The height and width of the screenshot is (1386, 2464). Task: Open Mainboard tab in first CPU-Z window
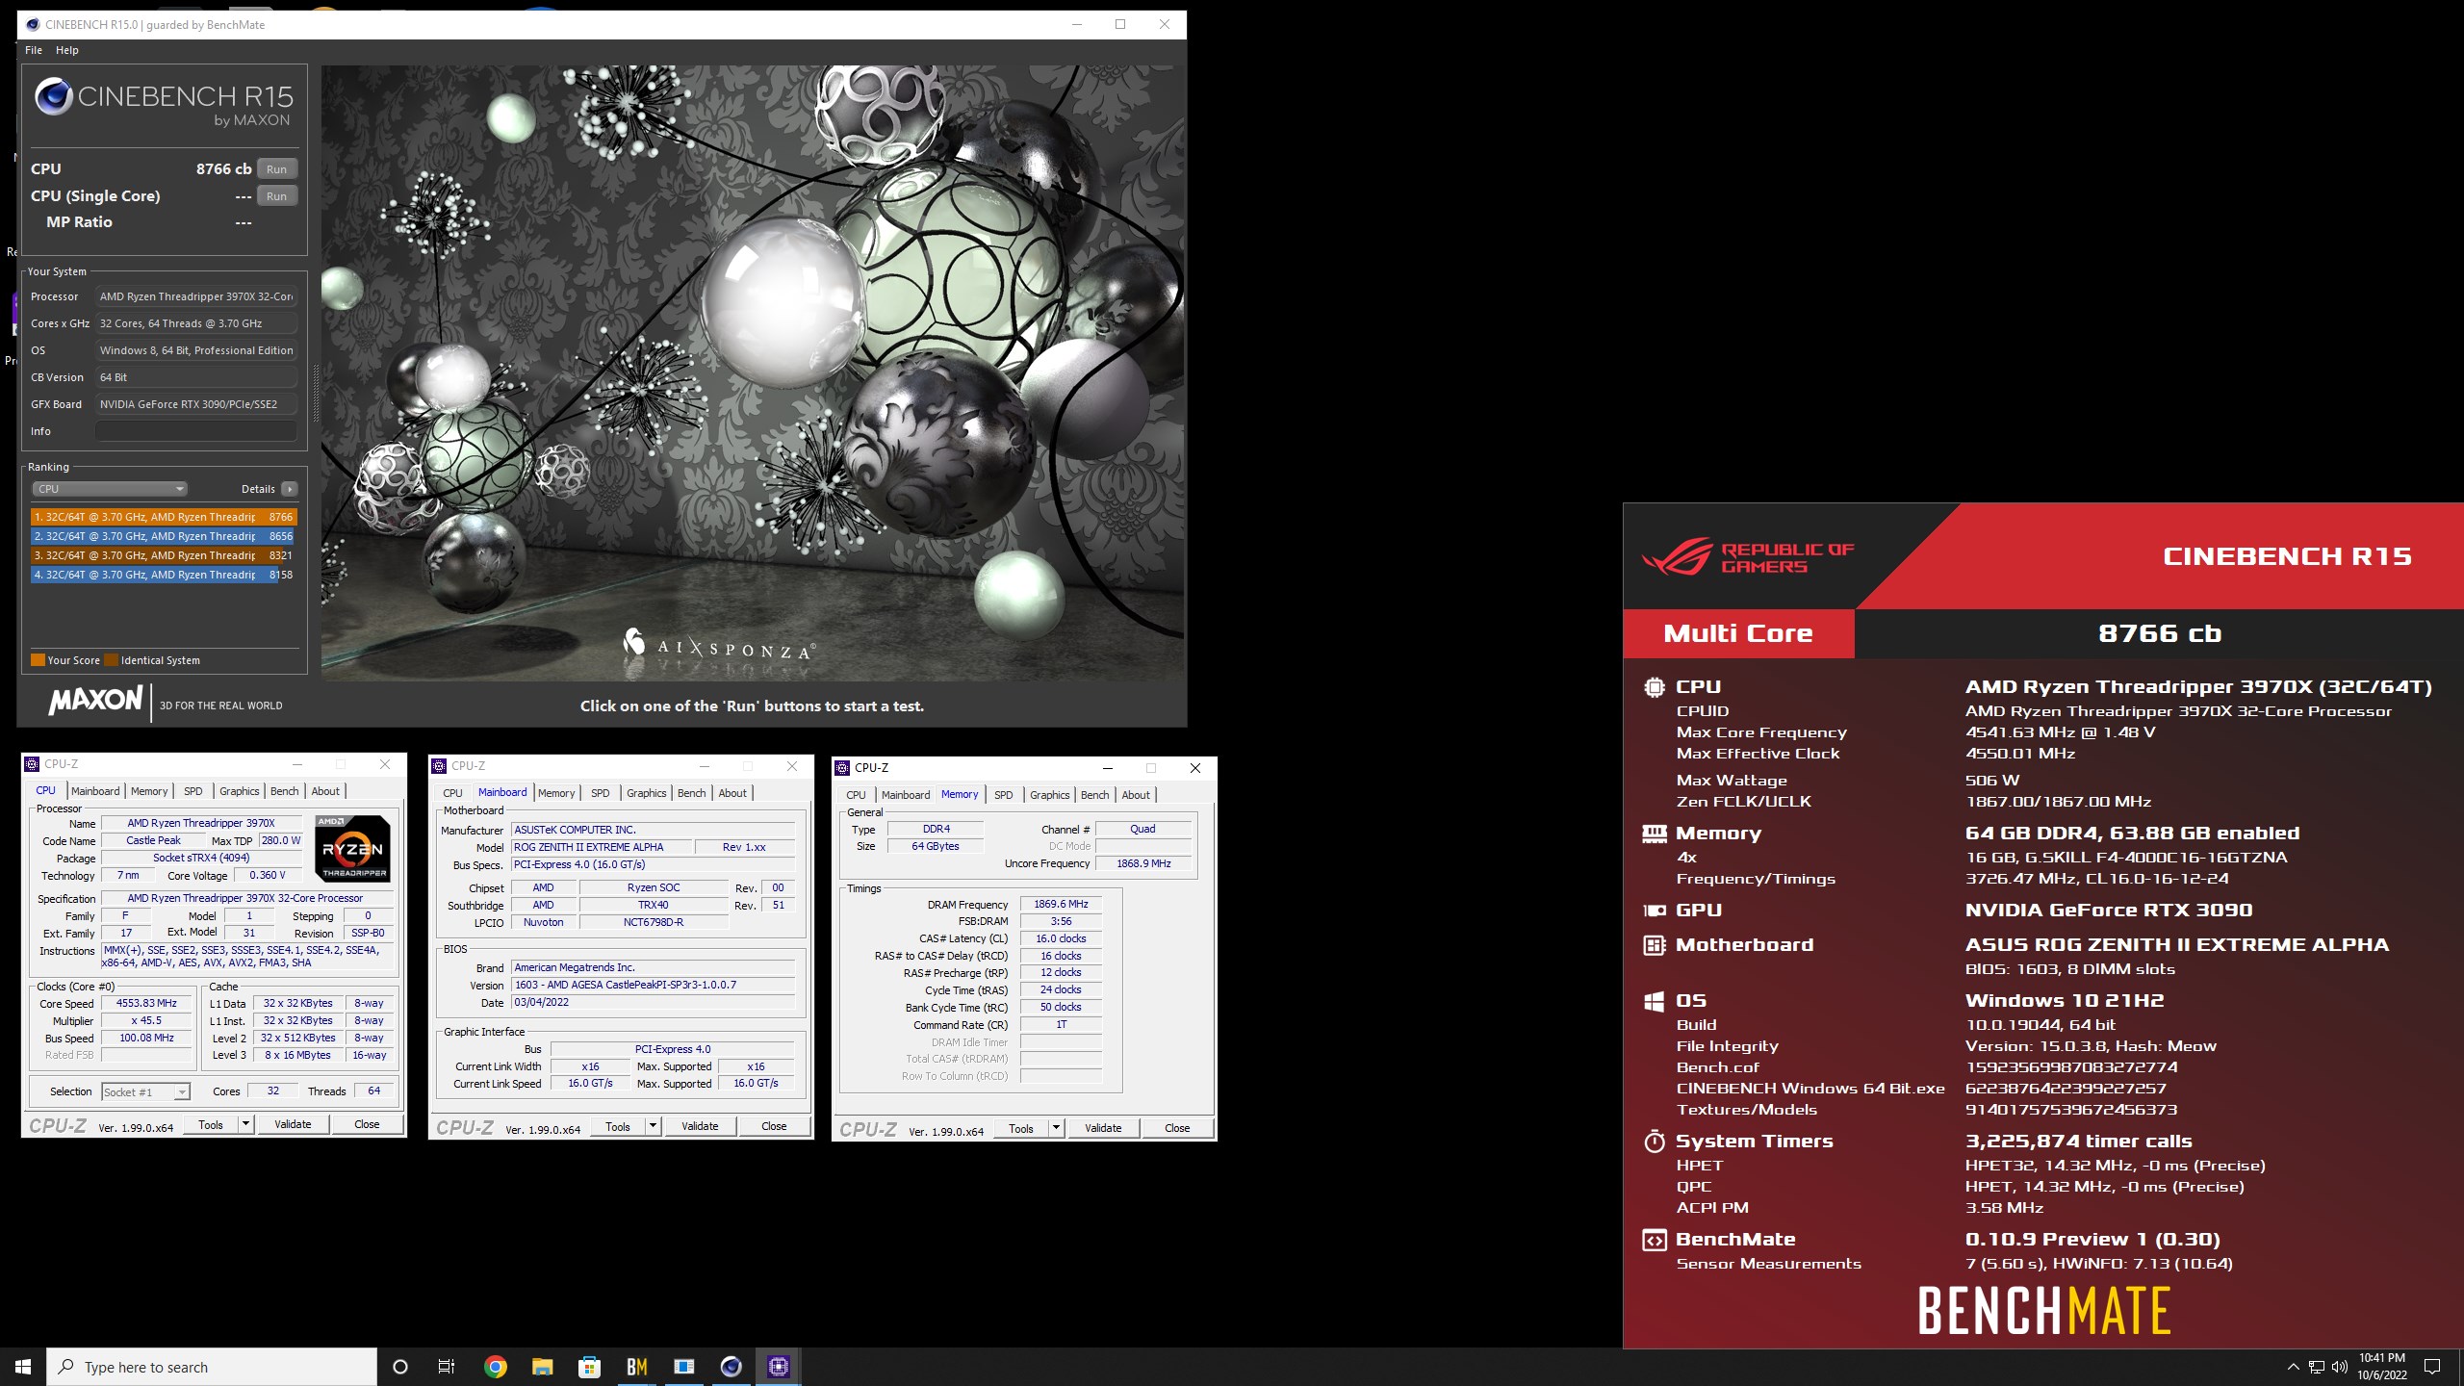click(95, 791)
